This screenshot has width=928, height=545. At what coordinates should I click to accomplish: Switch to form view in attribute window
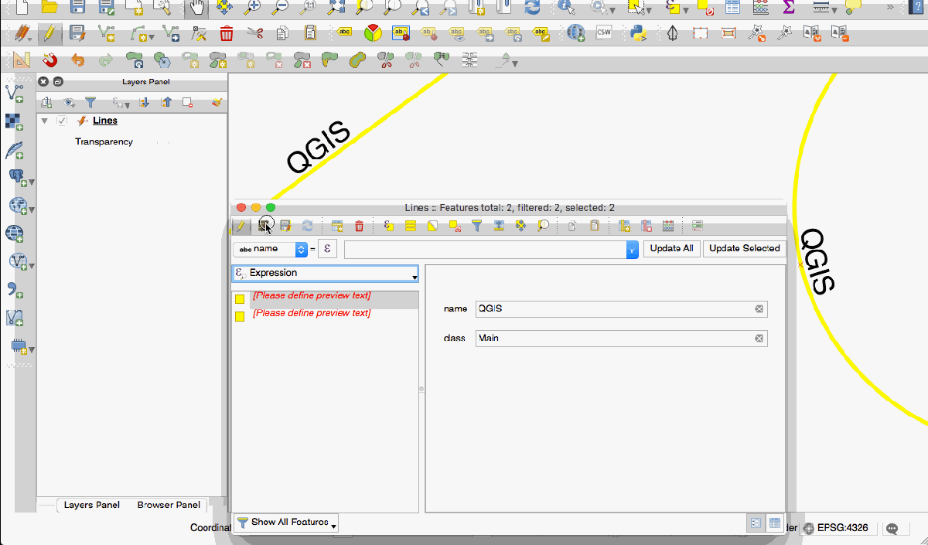coord(756,523)
